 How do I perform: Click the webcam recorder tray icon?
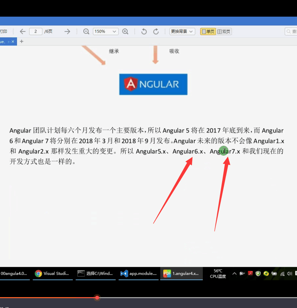[x=242, y=273]
